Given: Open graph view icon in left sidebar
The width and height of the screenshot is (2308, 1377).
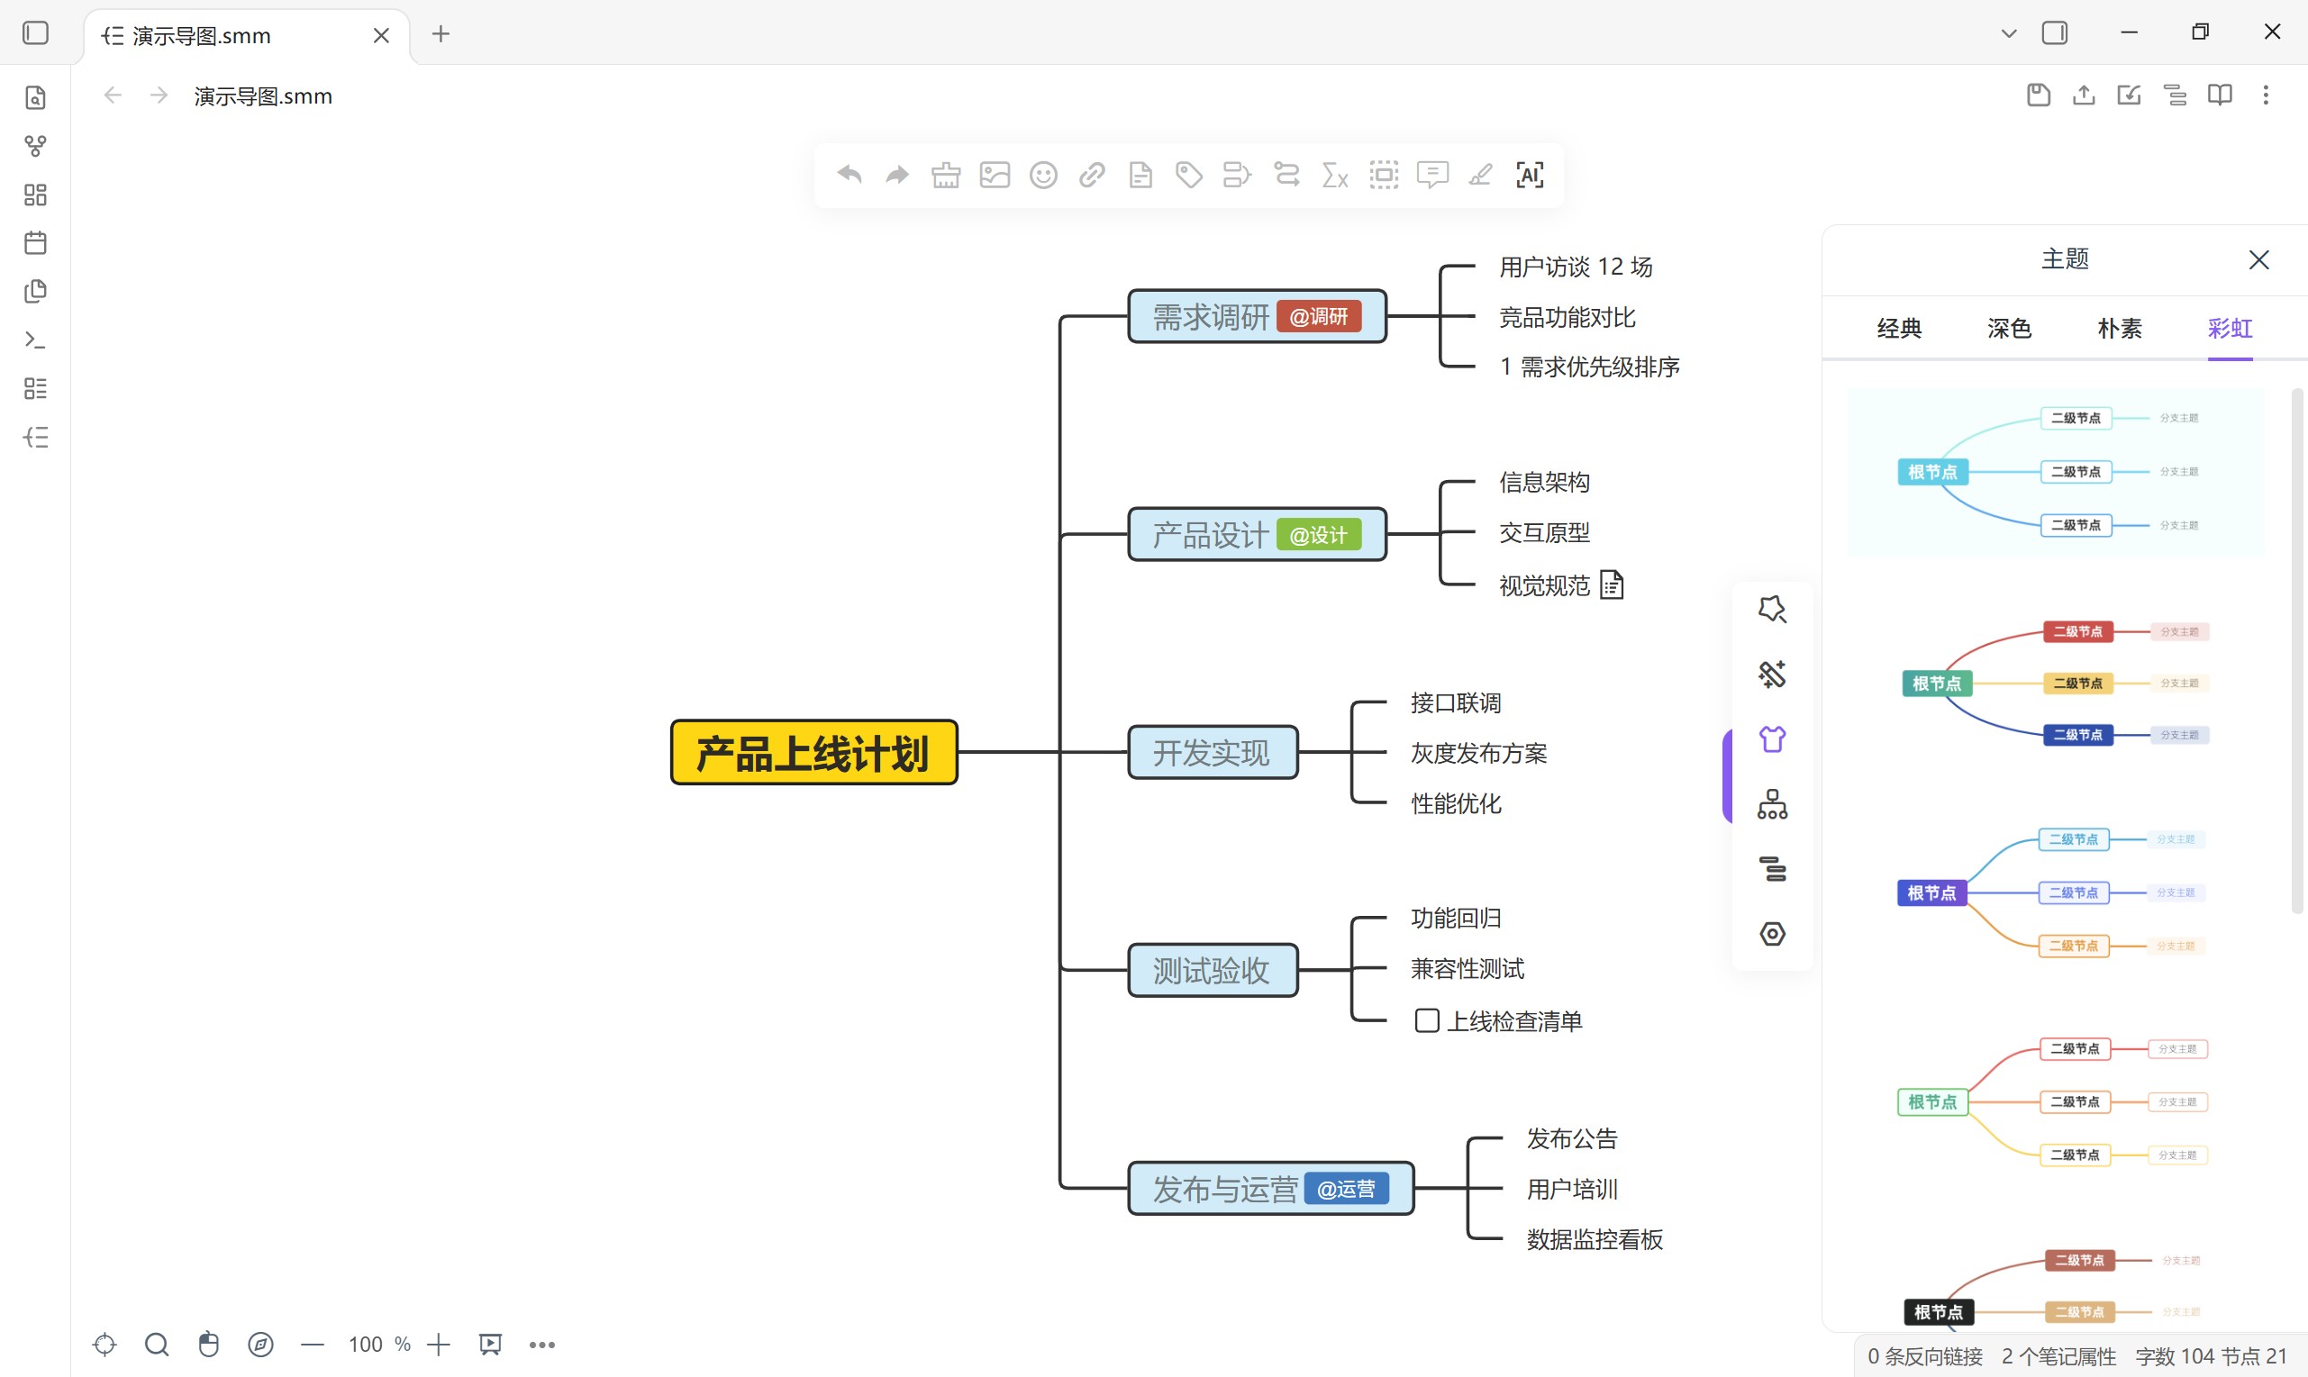Looking at the screenshot, I should [35, 146].
